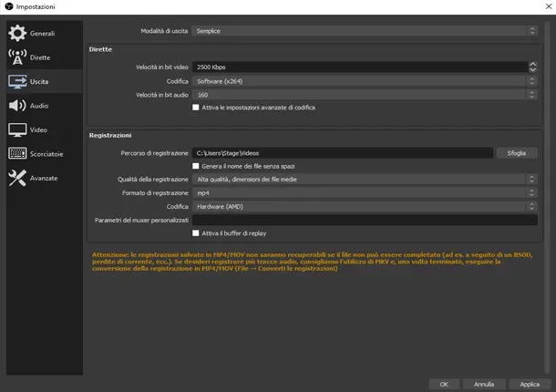Click the Generali gear icon
The image size is (556, 392).
coord(17,34)
